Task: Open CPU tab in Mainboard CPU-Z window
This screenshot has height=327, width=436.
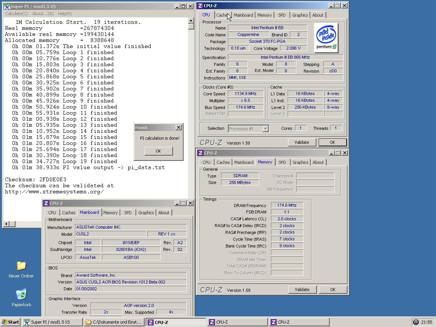Action: pyautogui.click(x=52, y=213)
